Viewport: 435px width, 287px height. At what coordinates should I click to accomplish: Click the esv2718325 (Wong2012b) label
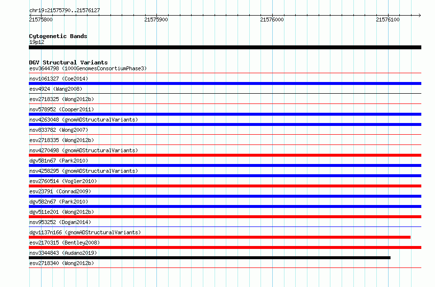pyautogui.click(x=62, y=99)
